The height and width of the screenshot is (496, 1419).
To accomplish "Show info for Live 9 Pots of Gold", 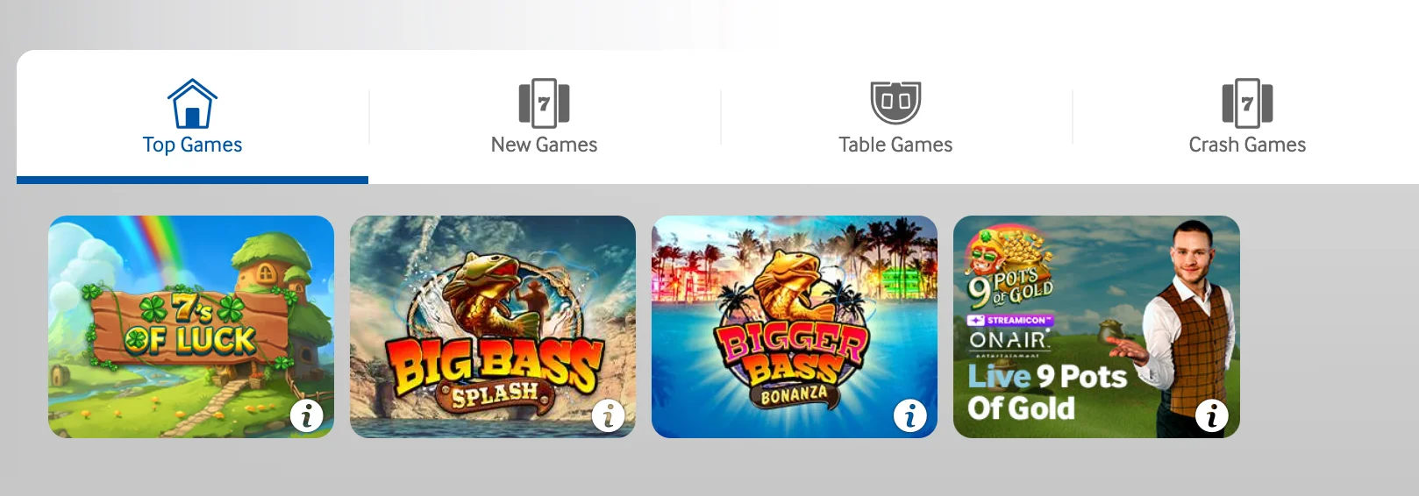I will pyautogui.click(x=1212, y=415).
